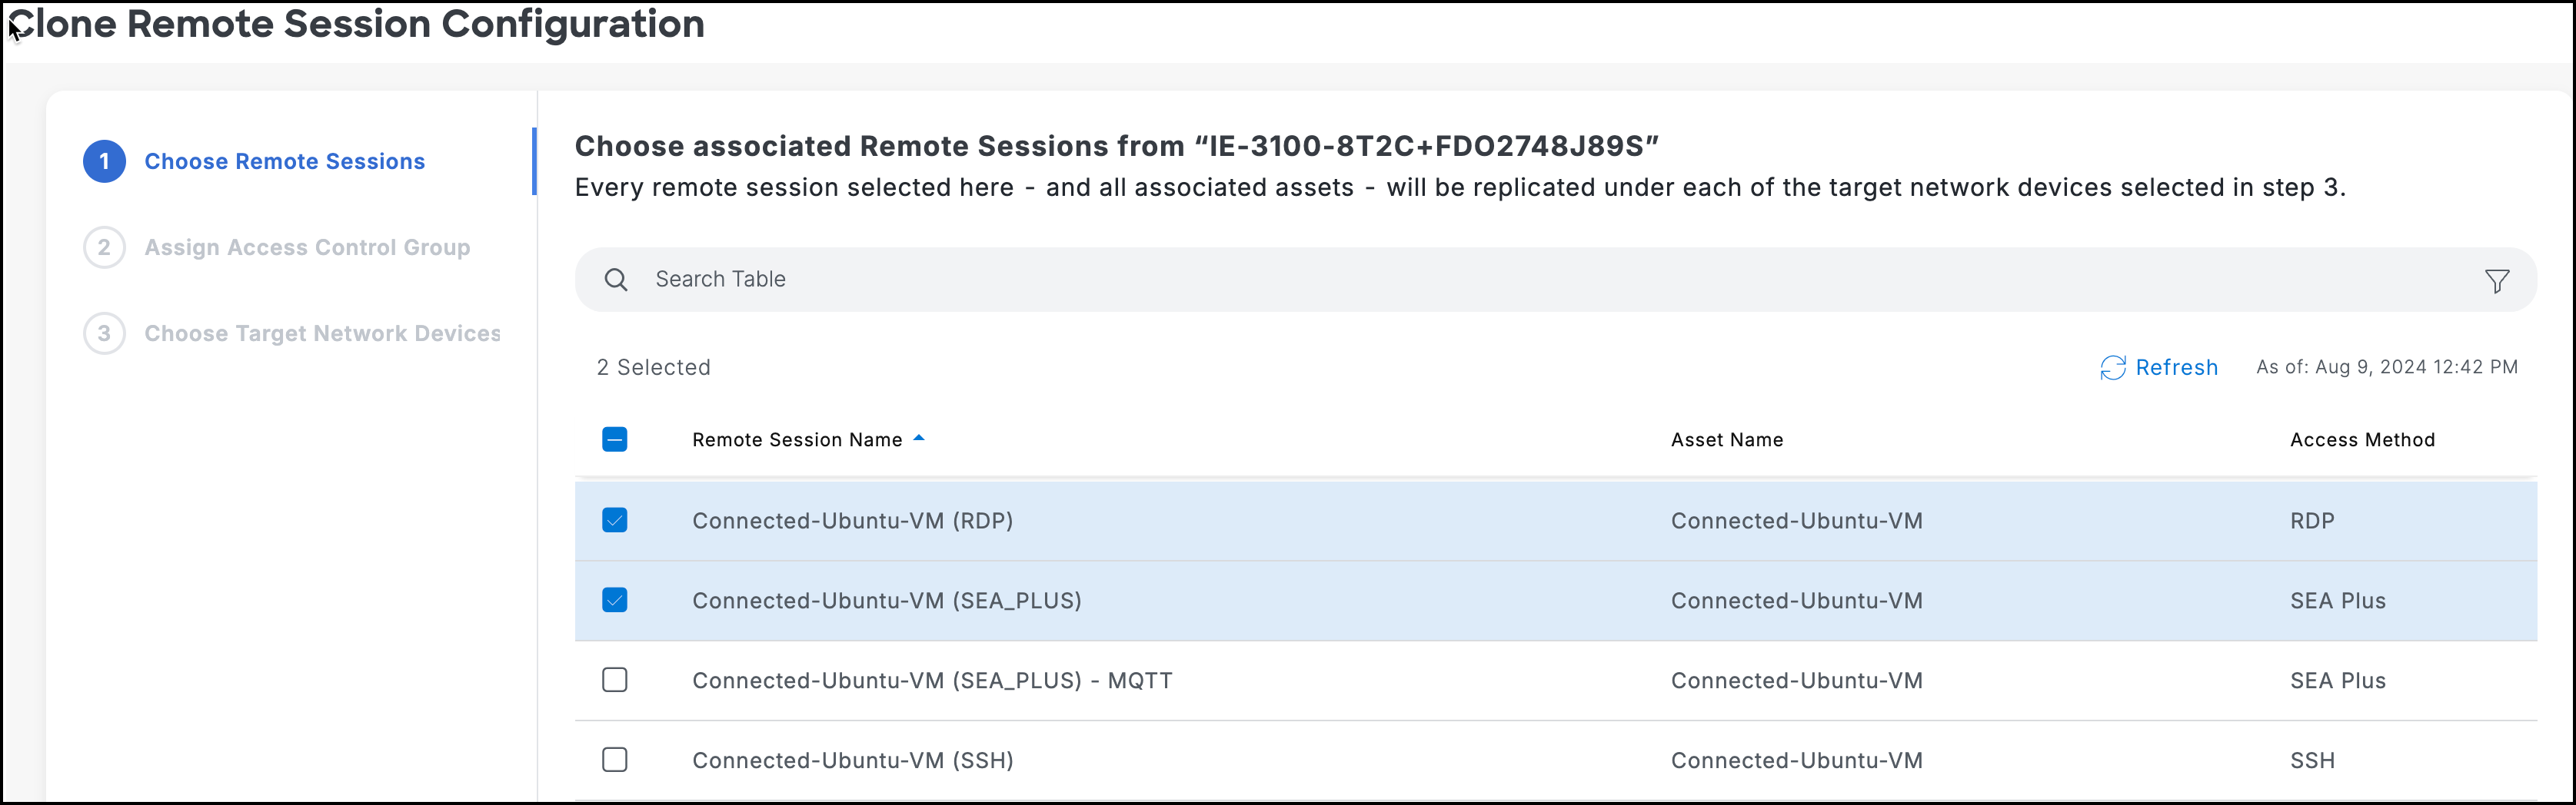This screenshot has height=805, width=2576.
Task: Click the Asset Name column header
Action: (1727, 439)
